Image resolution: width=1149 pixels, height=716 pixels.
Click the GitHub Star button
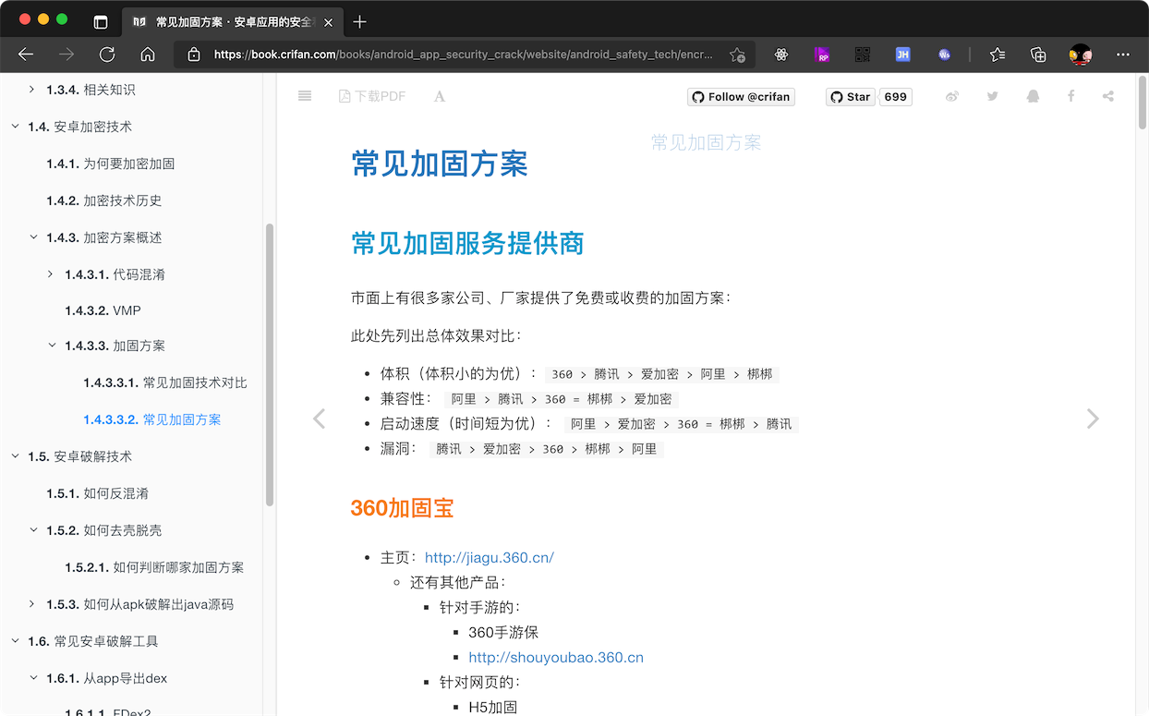pyautogui.click(x=850, y=97)
